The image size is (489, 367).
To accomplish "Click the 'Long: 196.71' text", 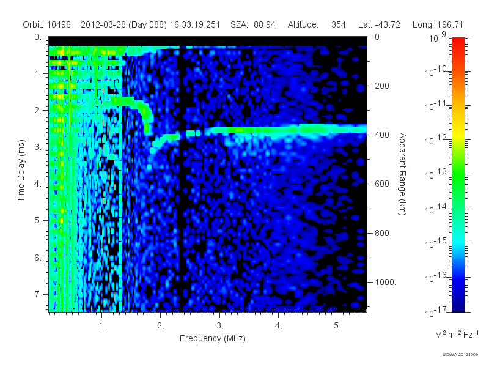I will (x=438, y=24).
